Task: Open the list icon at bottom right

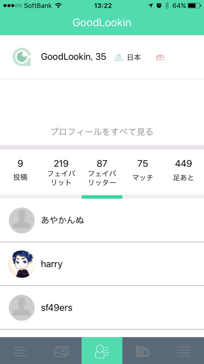Action: 183,350
